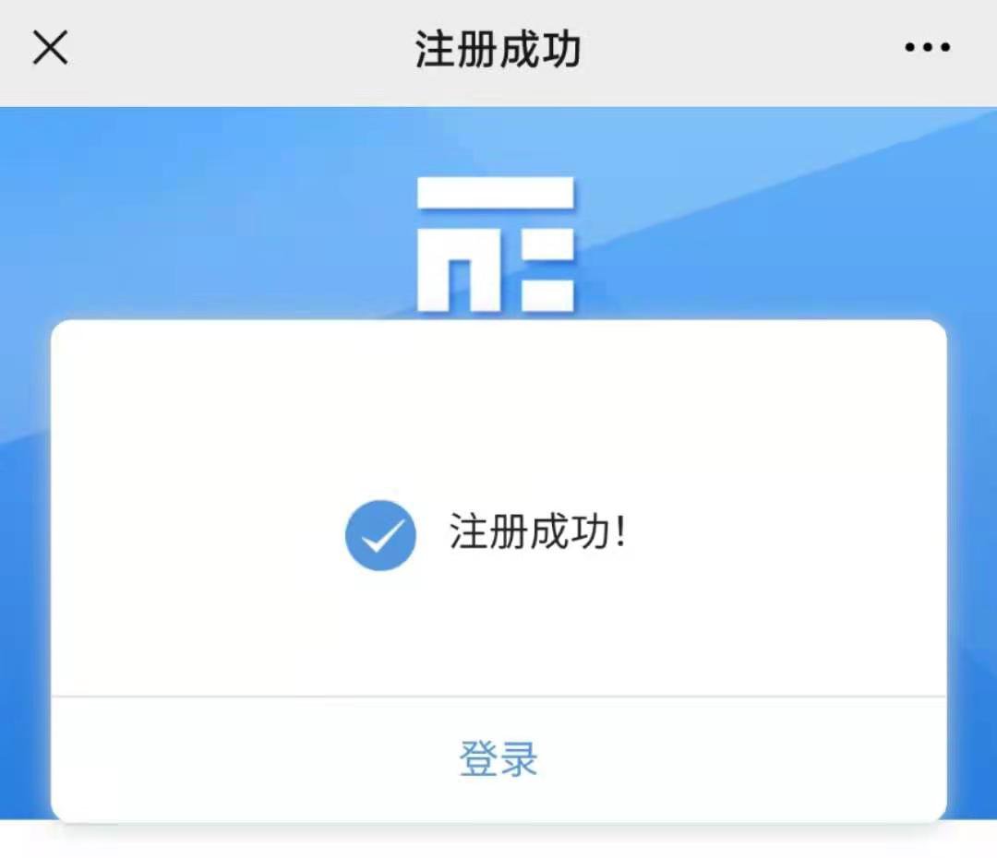The width and height of the screenshot is (997, 858).
Task: Click the white logo on blue banner
Action: pos(496,244)
